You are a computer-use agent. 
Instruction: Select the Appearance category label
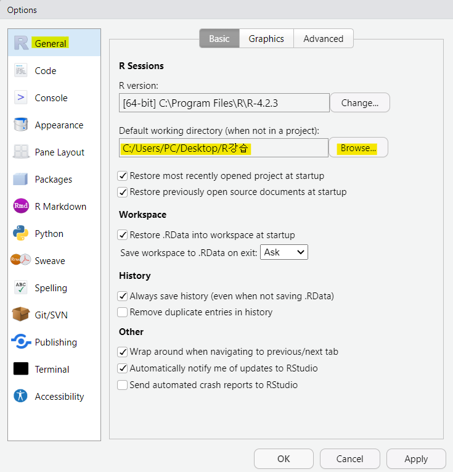tap(59, 125)
